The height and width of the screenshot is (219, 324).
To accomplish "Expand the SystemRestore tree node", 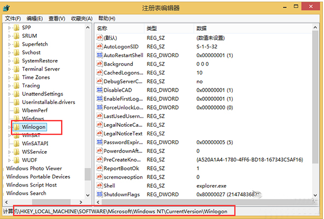I will point(9,61).
